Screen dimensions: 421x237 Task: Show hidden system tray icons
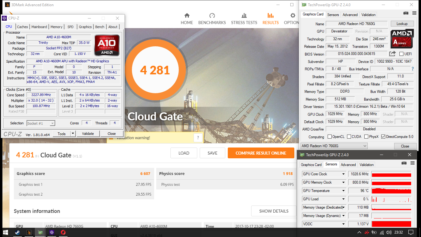tap(359, 232)
